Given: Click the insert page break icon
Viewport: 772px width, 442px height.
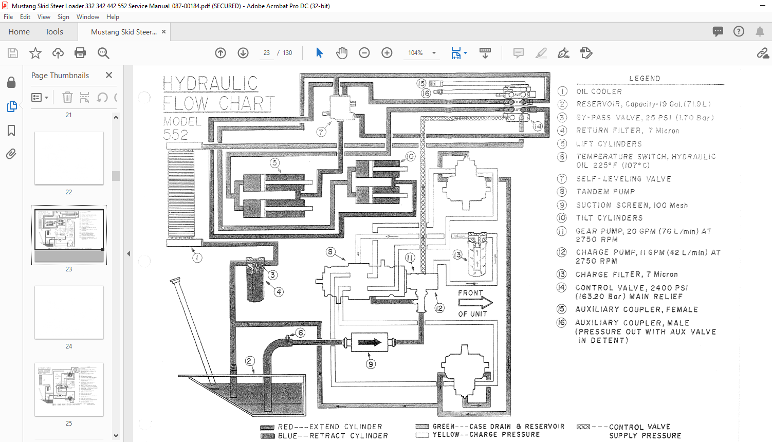Looking at the screenshot, I should click(x=85, y=97).
